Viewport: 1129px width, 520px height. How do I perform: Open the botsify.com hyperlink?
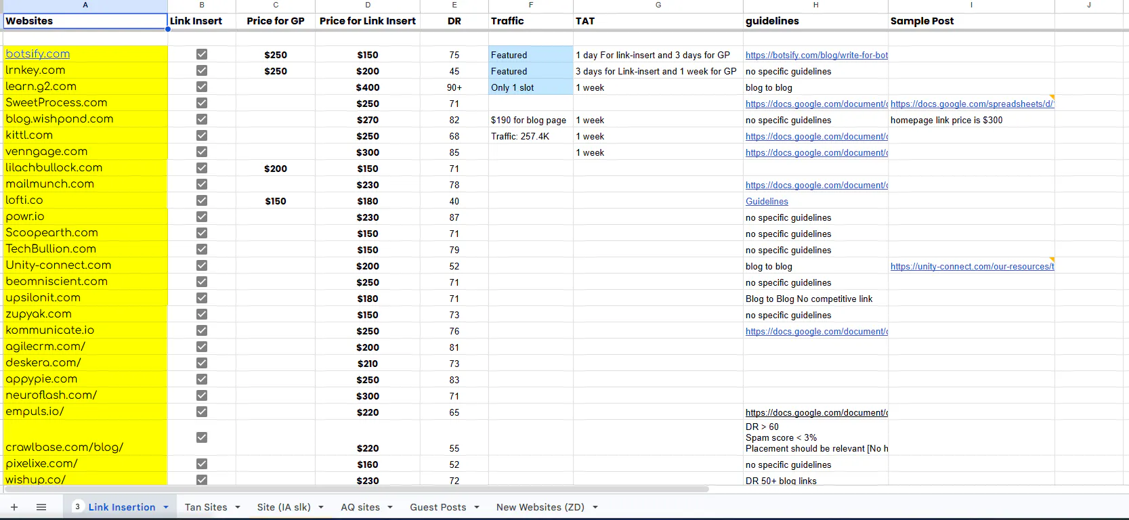tap(37, 54)
